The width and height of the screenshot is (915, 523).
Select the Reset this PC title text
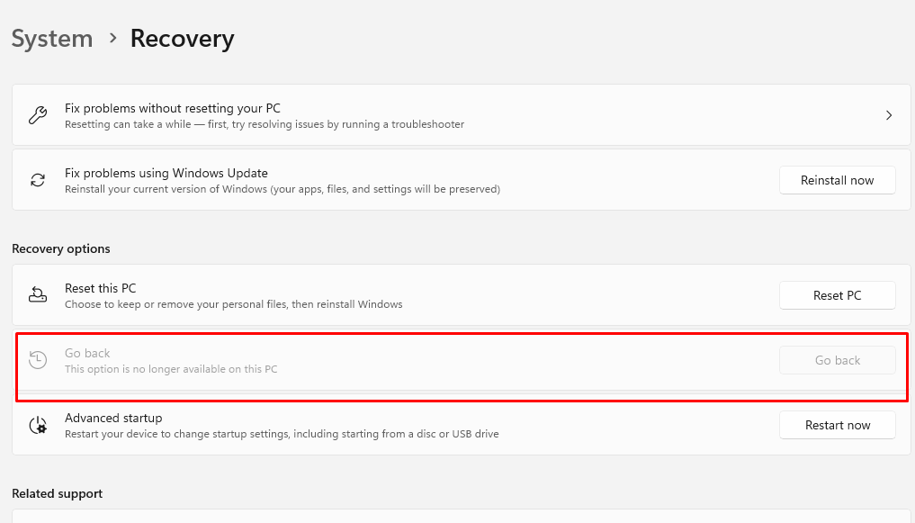(101, 288)
